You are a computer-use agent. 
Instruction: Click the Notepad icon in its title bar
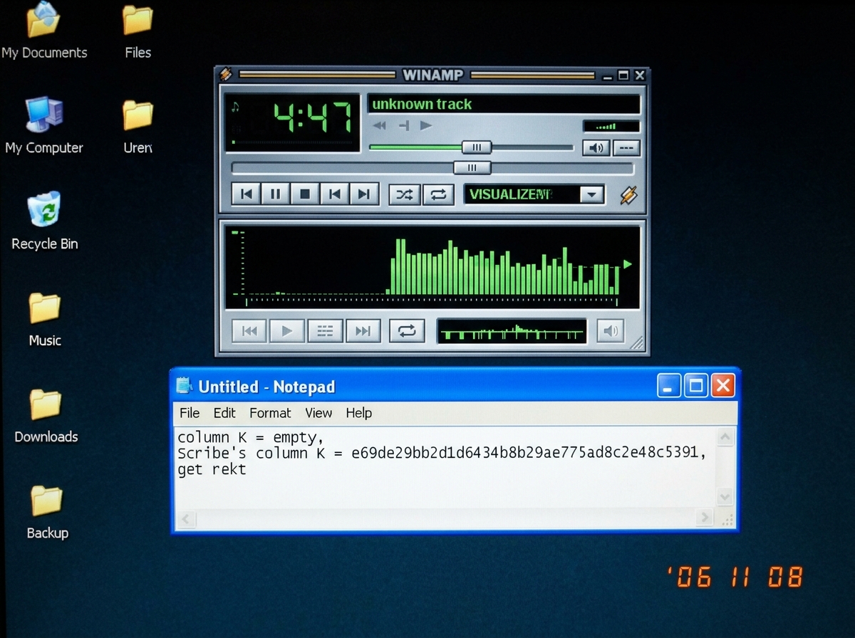click(x=185, y=386)
